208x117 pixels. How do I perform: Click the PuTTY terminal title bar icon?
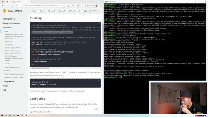click(x=106, y=2)
